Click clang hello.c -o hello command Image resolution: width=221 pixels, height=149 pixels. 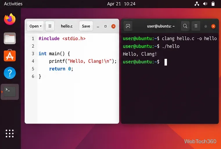(189, 38)
